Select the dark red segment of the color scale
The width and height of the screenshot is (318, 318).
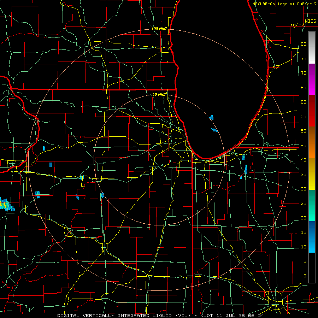click(x=312, y=111)
